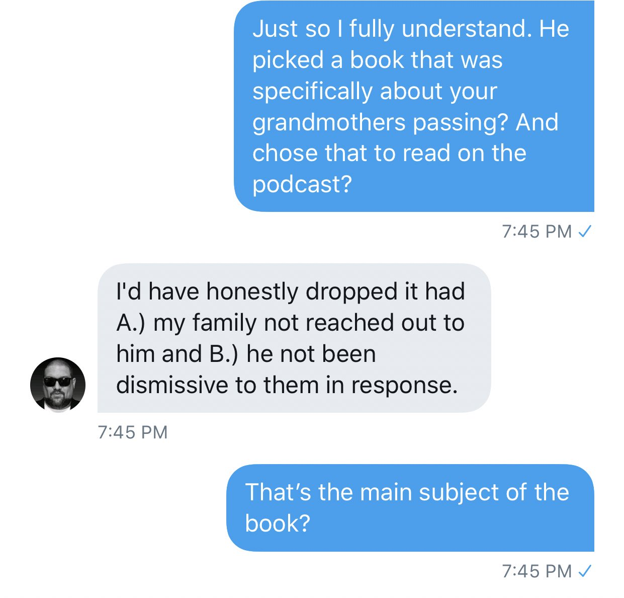
Task: Open the sender's sunglasses profile avatar
Action: point(58,385)
